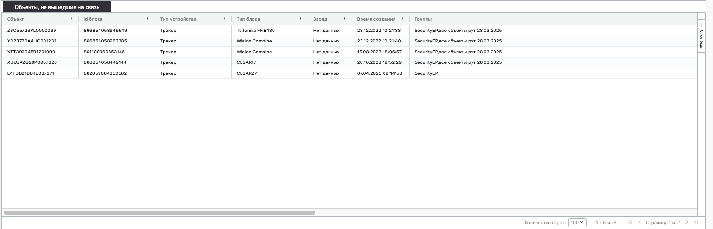The height and width of the screenshot is (229, 713).
Task: Open the Количество строк dropdown showing 100
Action: 577,222
